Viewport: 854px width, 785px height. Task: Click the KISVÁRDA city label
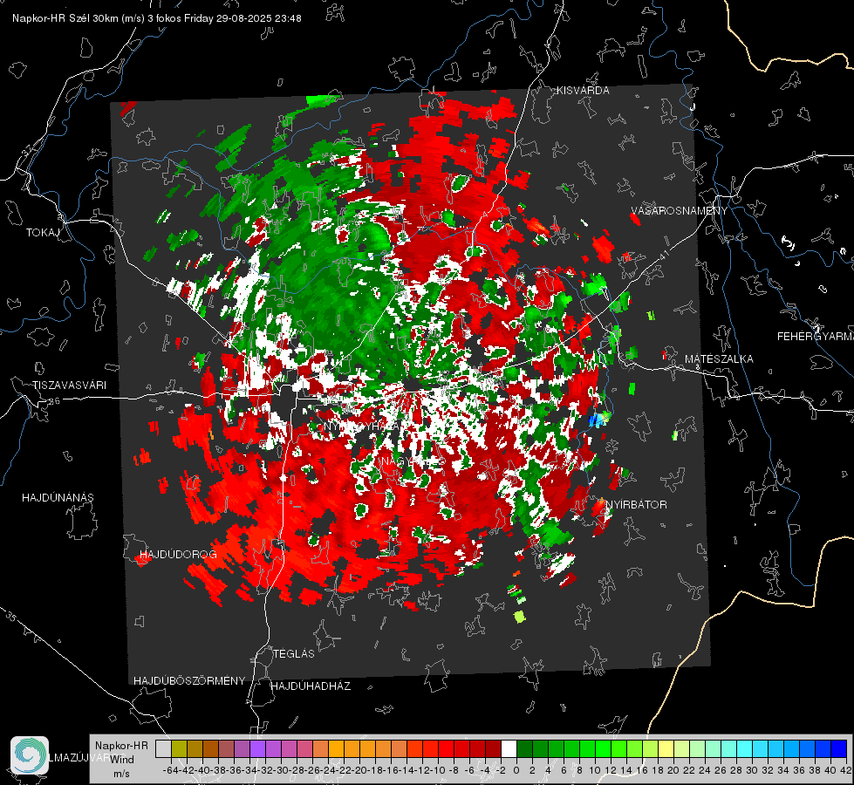(583, 91)
